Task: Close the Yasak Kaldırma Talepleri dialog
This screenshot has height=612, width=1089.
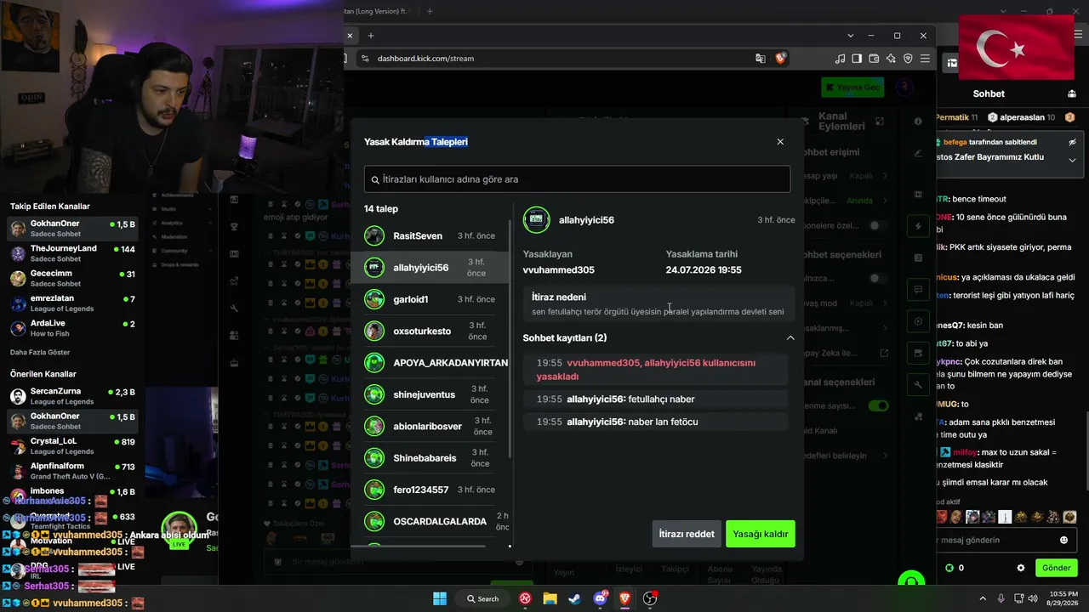Action: [780, 142]
